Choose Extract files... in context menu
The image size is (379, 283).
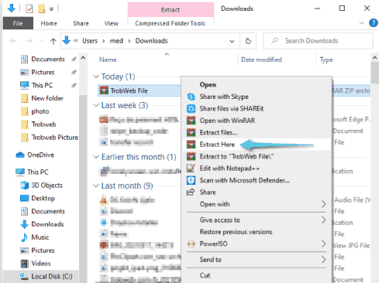[219, 132]
